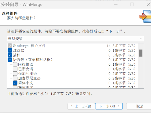
Task: Uncheck the 简体中文 language checkbox
Action: (x=15, y=83)
